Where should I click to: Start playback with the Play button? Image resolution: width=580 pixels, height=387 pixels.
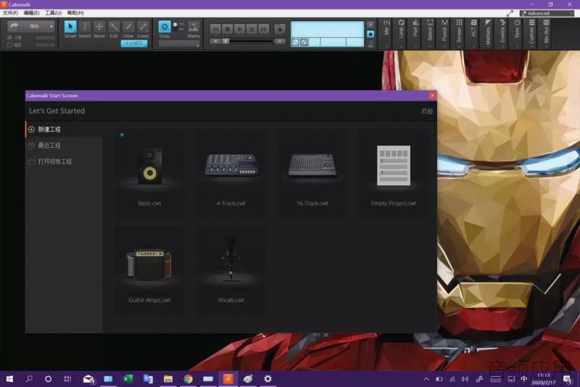click(240, 29)
